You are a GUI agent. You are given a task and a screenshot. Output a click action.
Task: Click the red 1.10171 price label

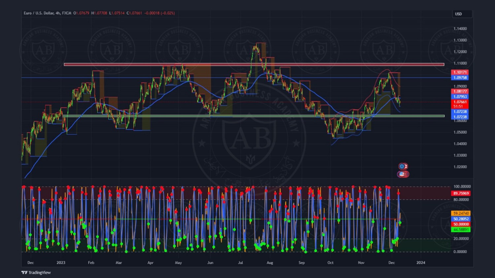pyautogui.click(x=460, y=72)
